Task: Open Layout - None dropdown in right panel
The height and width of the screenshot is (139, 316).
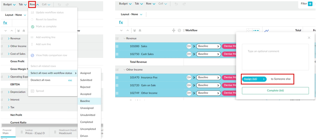Action: tap(132, 14)
